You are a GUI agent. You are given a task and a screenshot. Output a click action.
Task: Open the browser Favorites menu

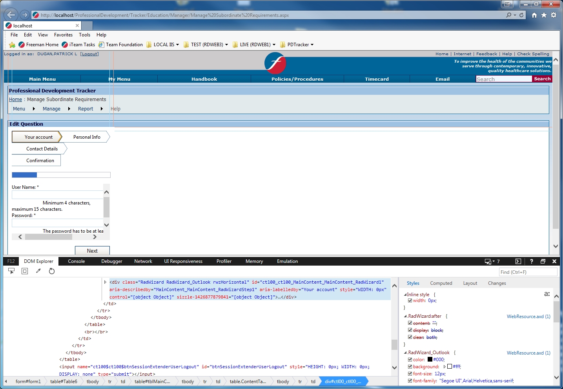tap(63, 35)
